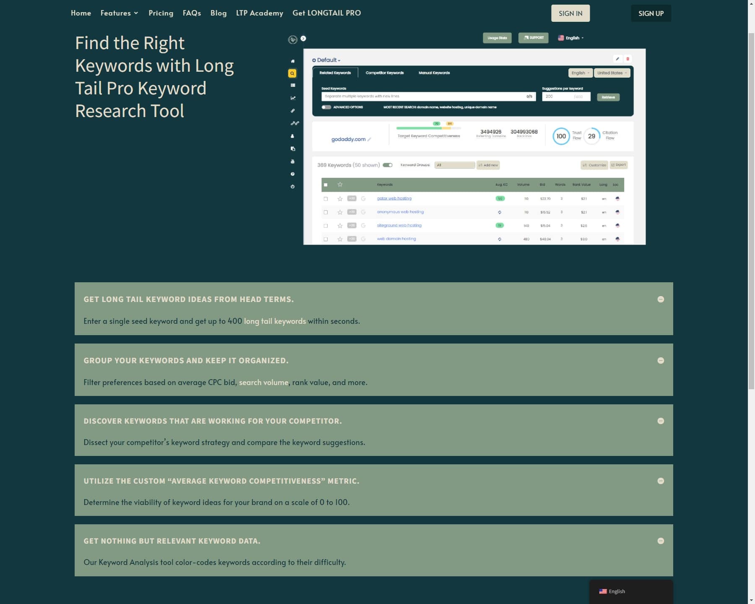The height and width of the screenshot is (604, 755).
Task: Click the user profile icon in the sidebar
Action: click(292, 135)
